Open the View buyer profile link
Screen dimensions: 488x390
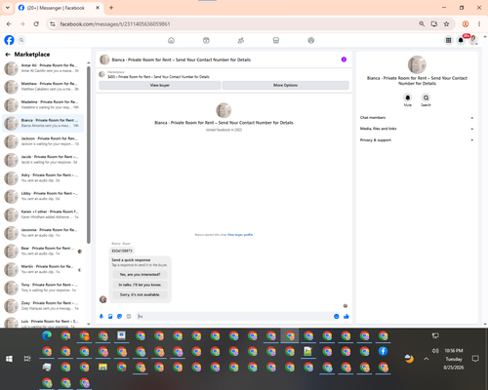tap(240, 235)
